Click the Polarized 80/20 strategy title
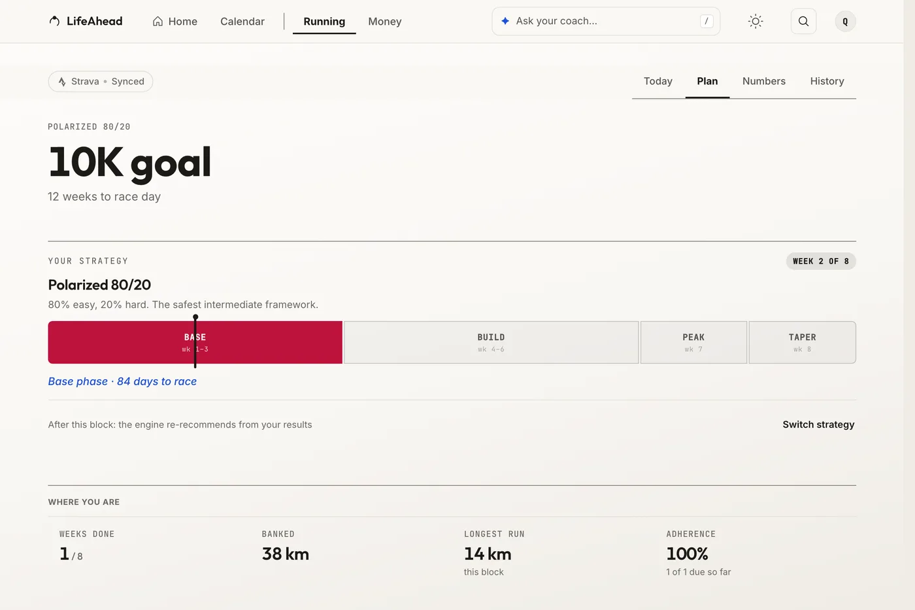Viewport: 915px width, 610px height. [99, 285]
